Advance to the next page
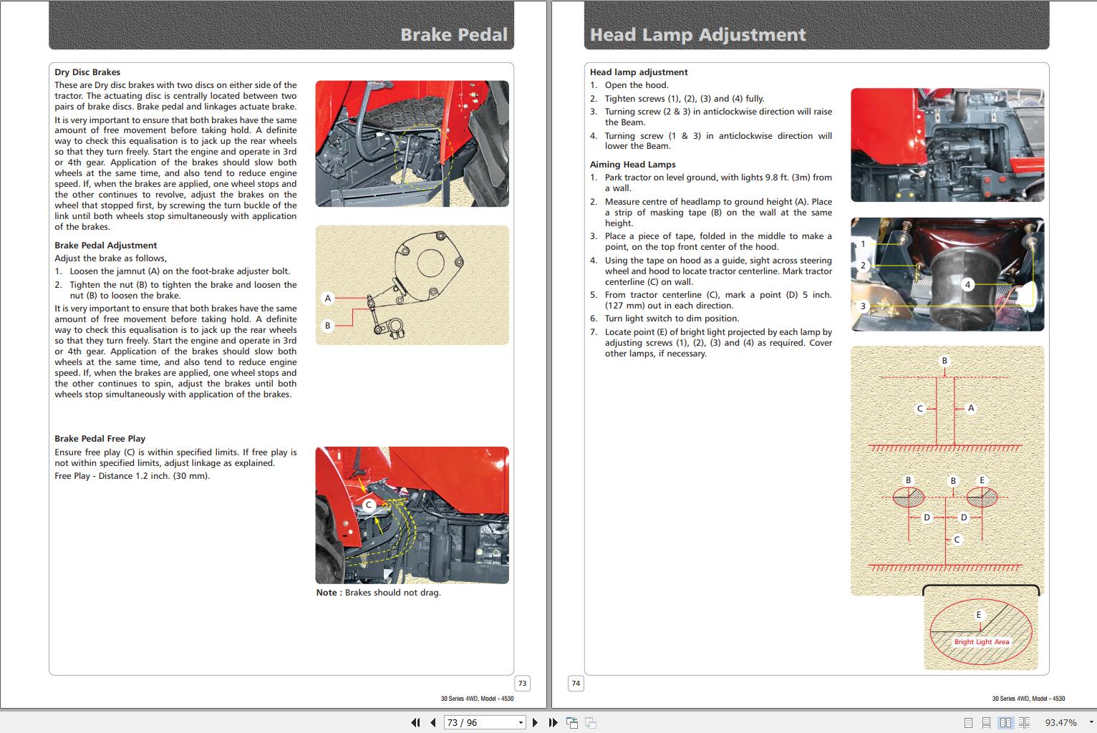The height and width of the screenshot is (733, 1097). pyautogui.click(x=535, y=722)
